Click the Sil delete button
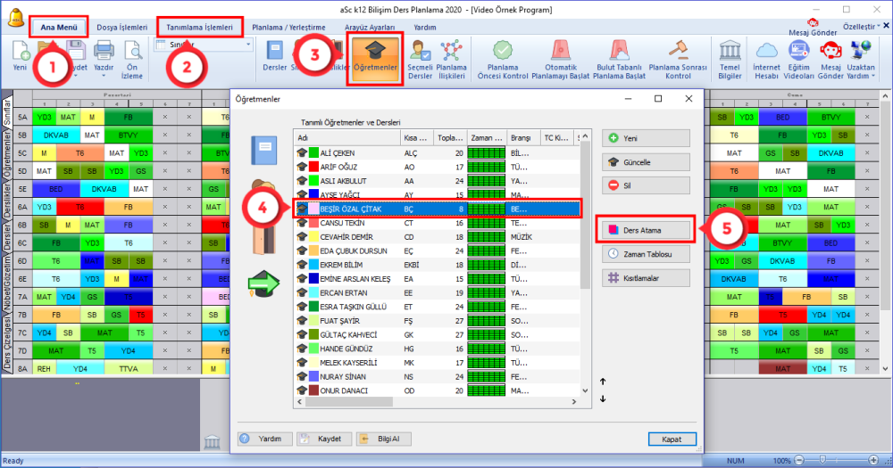The image size is (893, 468). tap(646, 185)
